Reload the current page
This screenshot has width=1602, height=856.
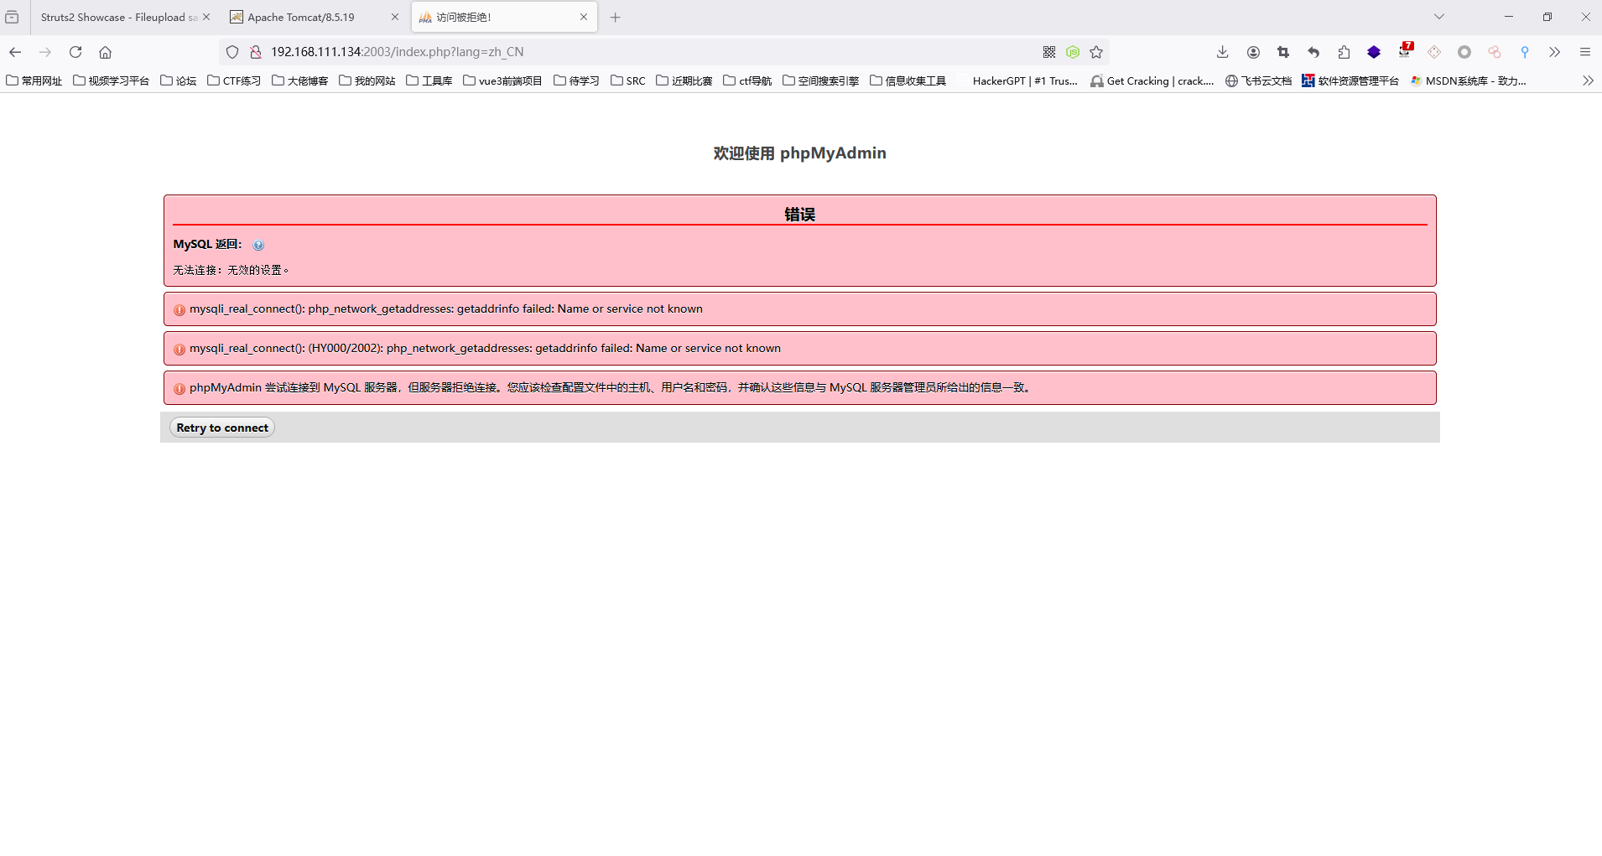(75, 52)
